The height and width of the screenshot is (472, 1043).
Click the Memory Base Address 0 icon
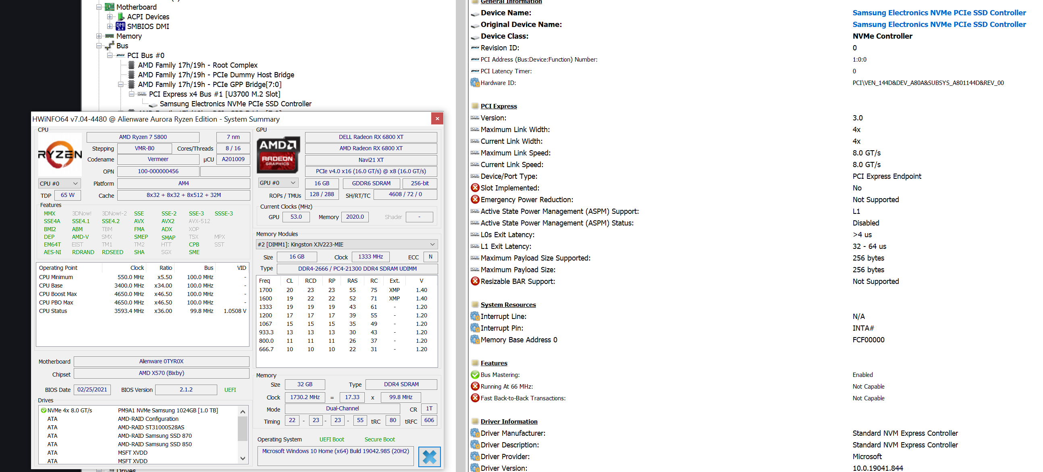475,340
